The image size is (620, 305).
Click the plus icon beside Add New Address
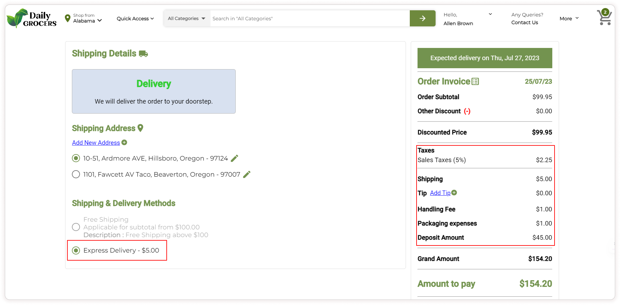tap(124, 143)
